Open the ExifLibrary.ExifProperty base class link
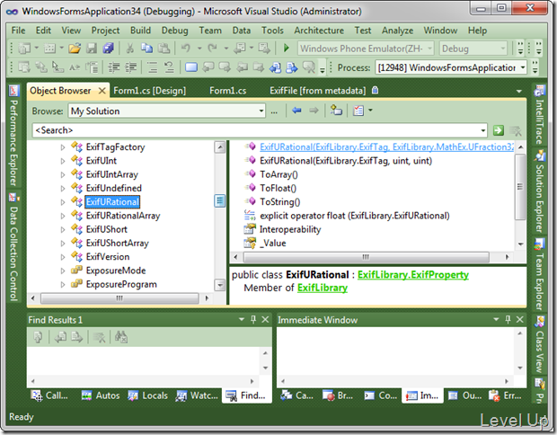The image size is (557, 435). [413, 275]
